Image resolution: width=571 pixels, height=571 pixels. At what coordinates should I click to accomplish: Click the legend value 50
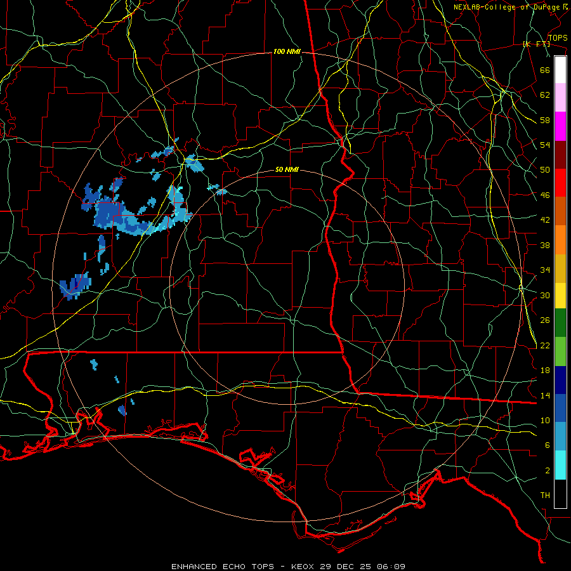(545, 170)
